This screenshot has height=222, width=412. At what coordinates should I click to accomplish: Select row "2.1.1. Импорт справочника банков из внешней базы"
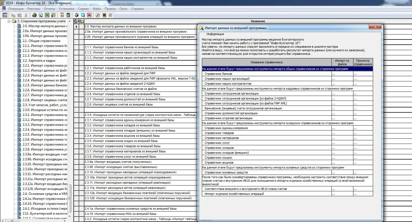(141, 47)
